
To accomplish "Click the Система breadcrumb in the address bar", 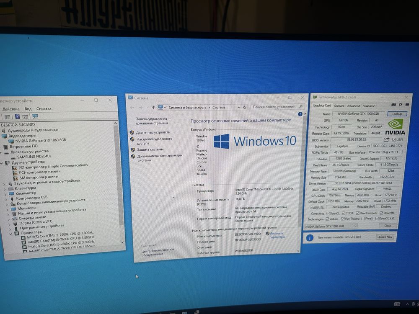I will coord(219,107).
